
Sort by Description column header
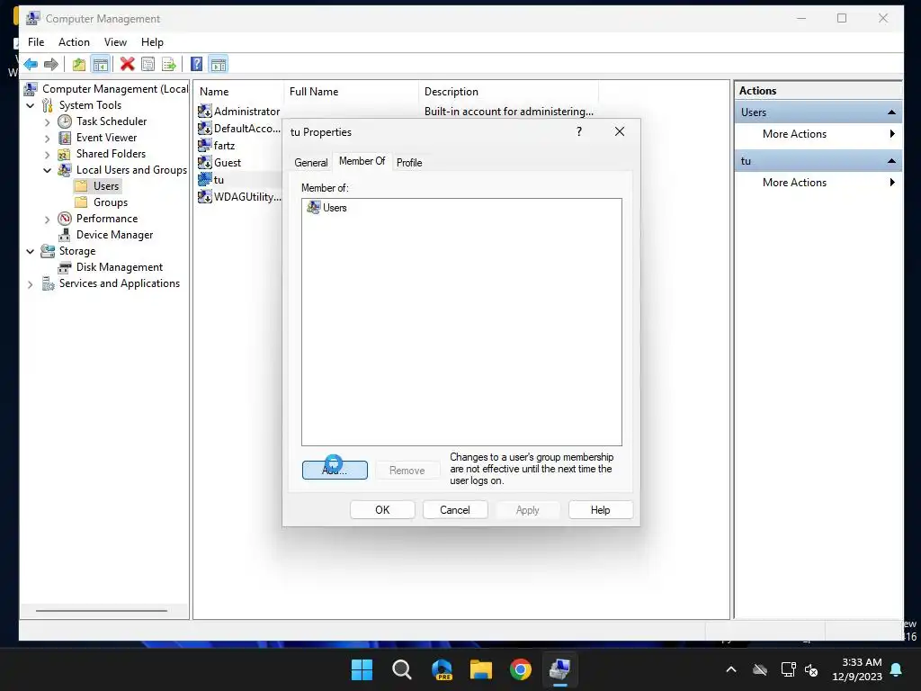(x=509, y=92)
